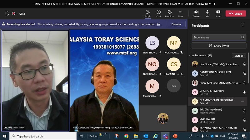Viewport: 250px width, 140px height.
Task: Select participant Lim, Susan in list
Action: (x=217, y=64)
